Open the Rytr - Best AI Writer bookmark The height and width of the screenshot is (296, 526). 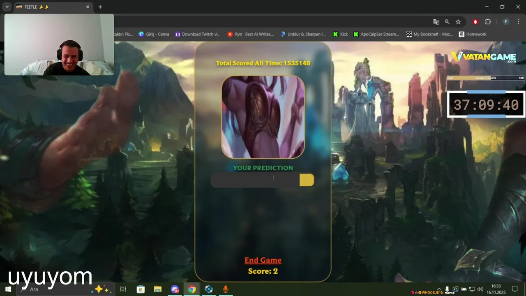(251, 34)
